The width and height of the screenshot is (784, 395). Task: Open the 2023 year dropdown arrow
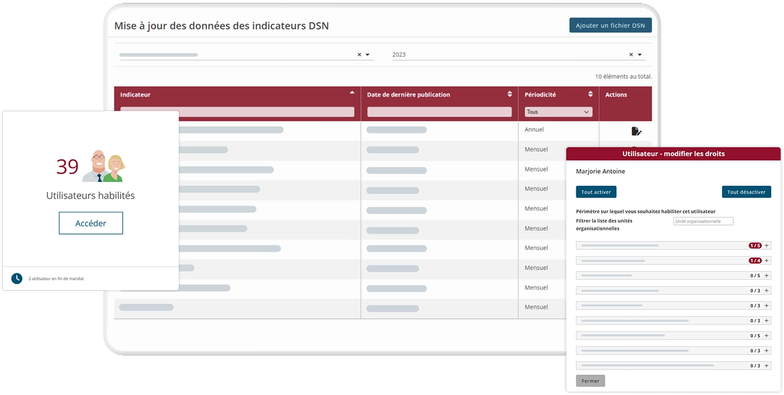[640, 55]
